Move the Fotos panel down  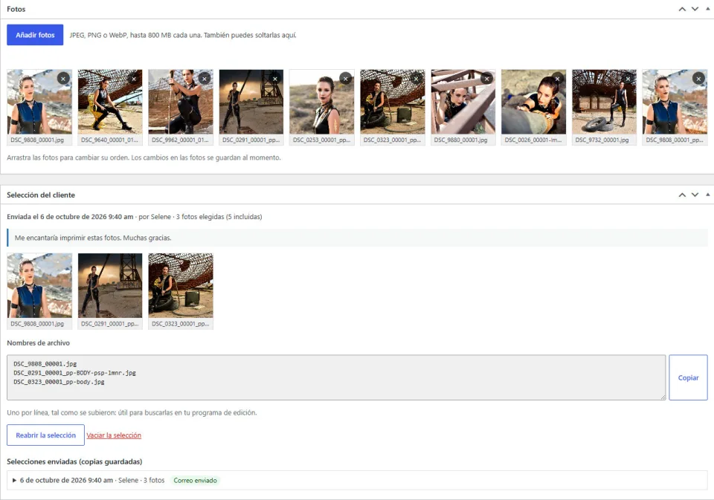(x=695, y=9)
